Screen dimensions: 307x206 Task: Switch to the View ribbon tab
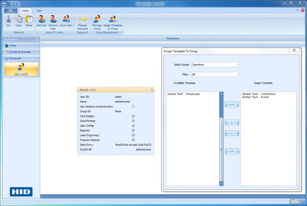click(40, 11)
